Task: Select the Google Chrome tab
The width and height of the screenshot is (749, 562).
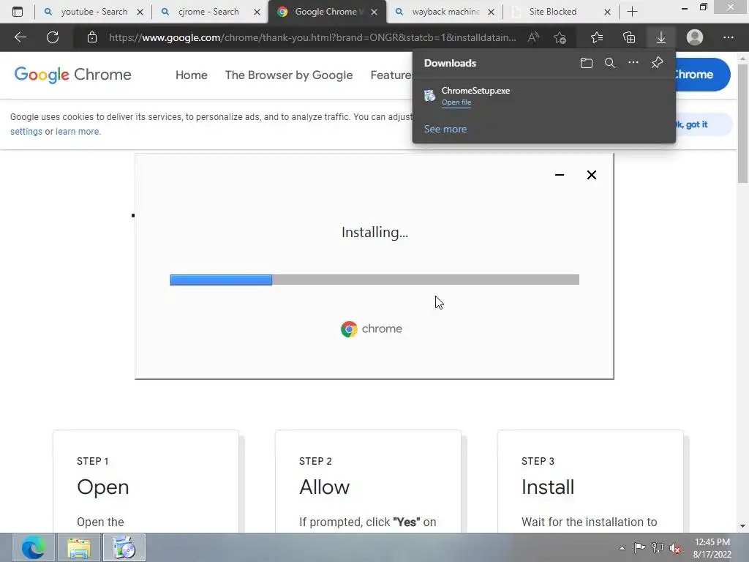Action: coord(325,12)
